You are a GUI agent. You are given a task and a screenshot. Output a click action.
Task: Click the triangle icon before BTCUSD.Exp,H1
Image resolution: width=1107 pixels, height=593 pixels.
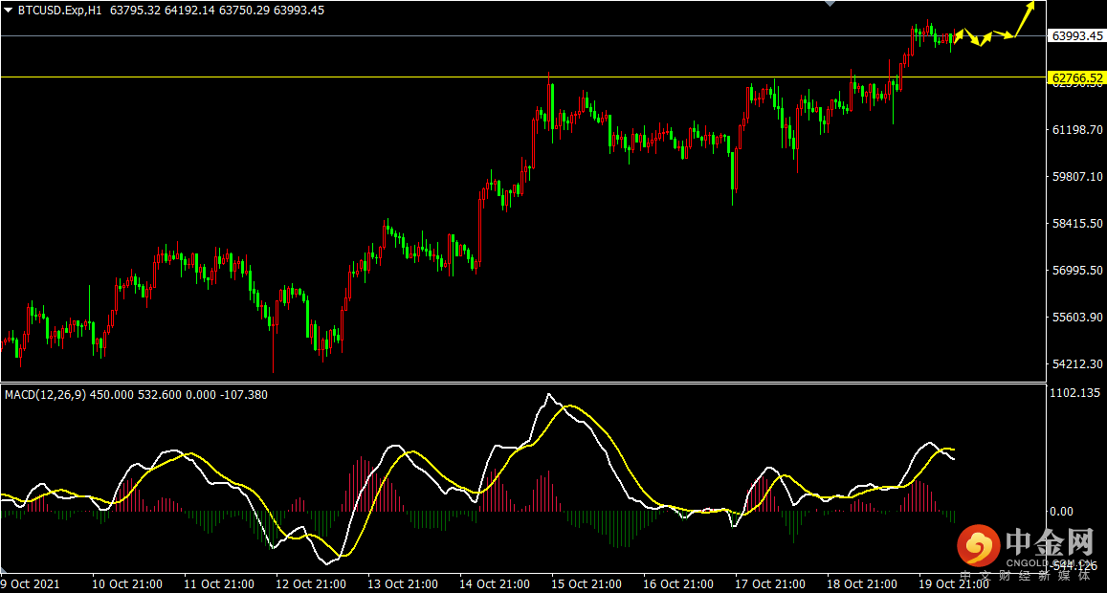[9, 11]
